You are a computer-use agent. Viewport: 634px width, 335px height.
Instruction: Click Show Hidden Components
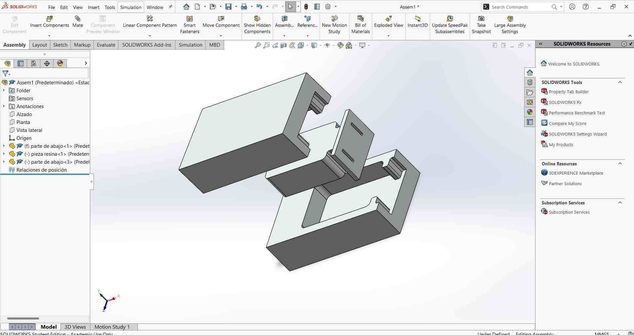[x=257, y=25]
